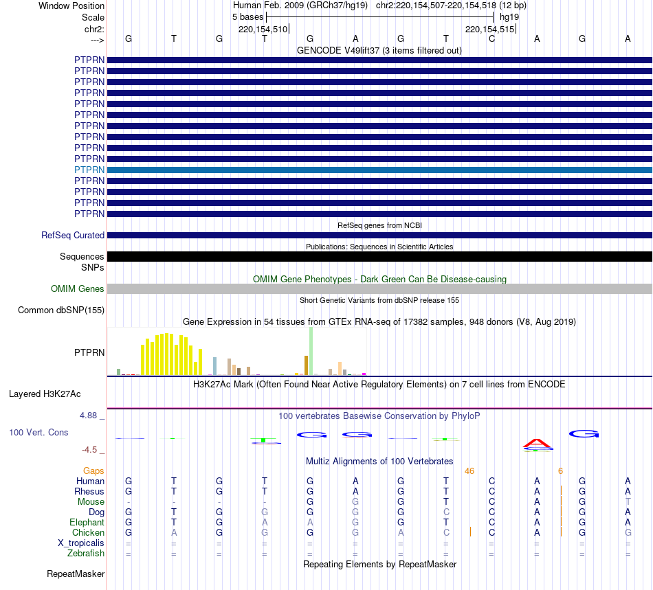This screenshot has width=653, height=590.
Task: Select the Elephant alignment row label
Action: 87,522
